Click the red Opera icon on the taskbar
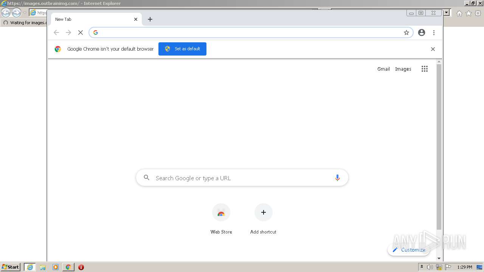The height and width of the screenshot is (272, 484). tap(81, 267)
